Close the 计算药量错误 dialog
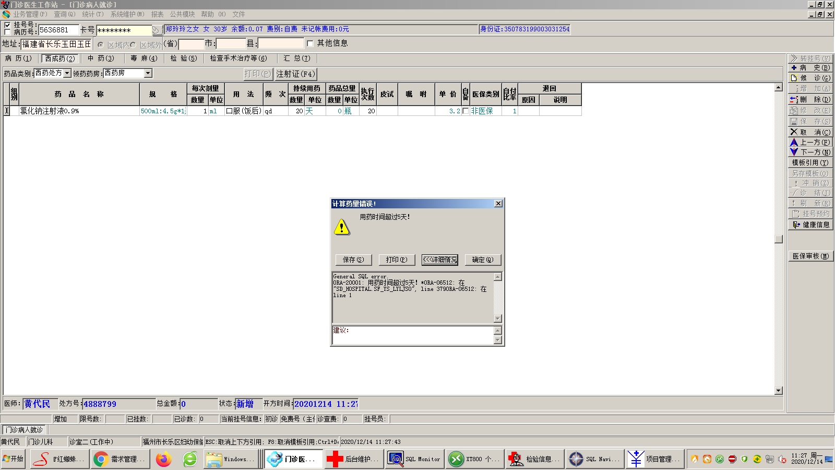The image size is (835, 470). coord(498,204)
